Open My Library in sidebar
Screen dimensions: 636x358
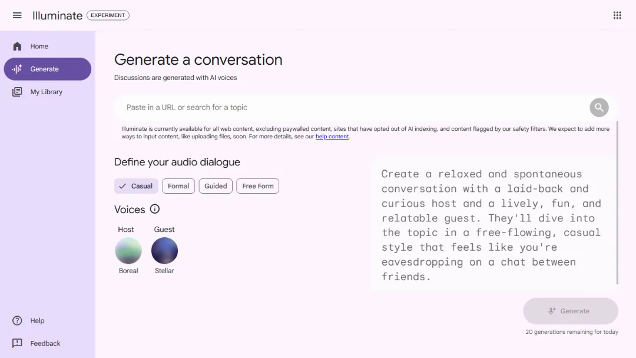click(48, 92)
